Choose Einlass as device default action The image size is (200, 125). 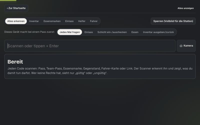click(x=89, y=32)
